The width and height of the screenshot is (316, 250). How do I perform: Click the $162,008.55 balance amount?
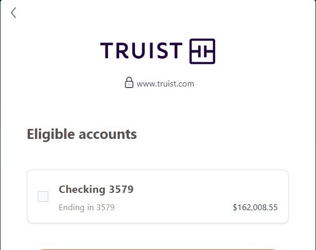click(255, 208)
